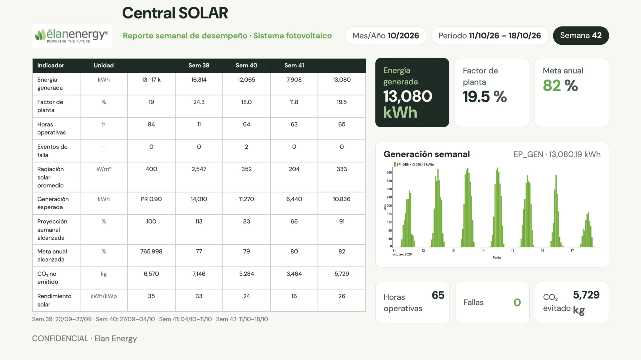
Task: Click the Elan Energy logo
Action: tap(72, 35)
